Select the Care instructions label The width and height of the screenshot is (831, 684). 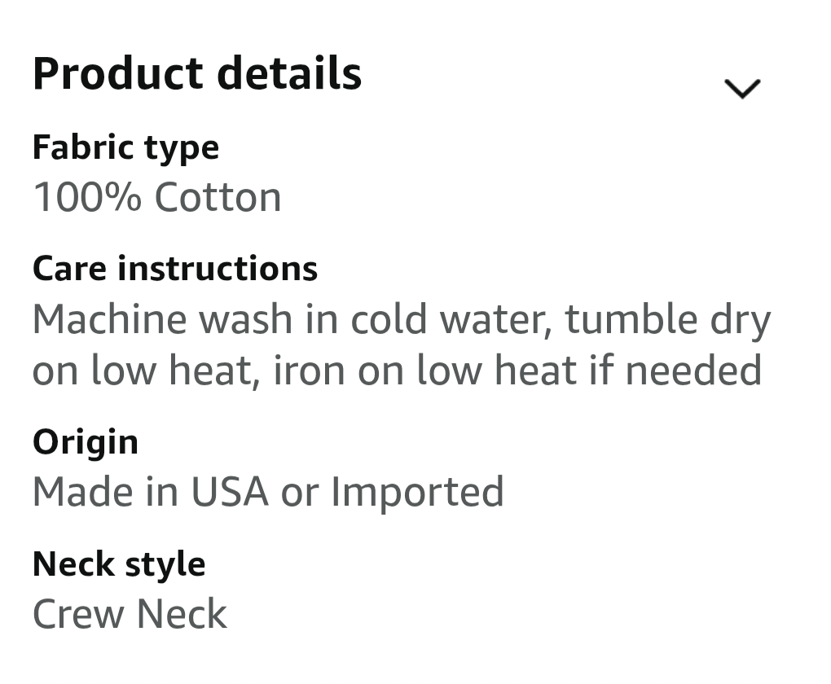click(174, 269)
